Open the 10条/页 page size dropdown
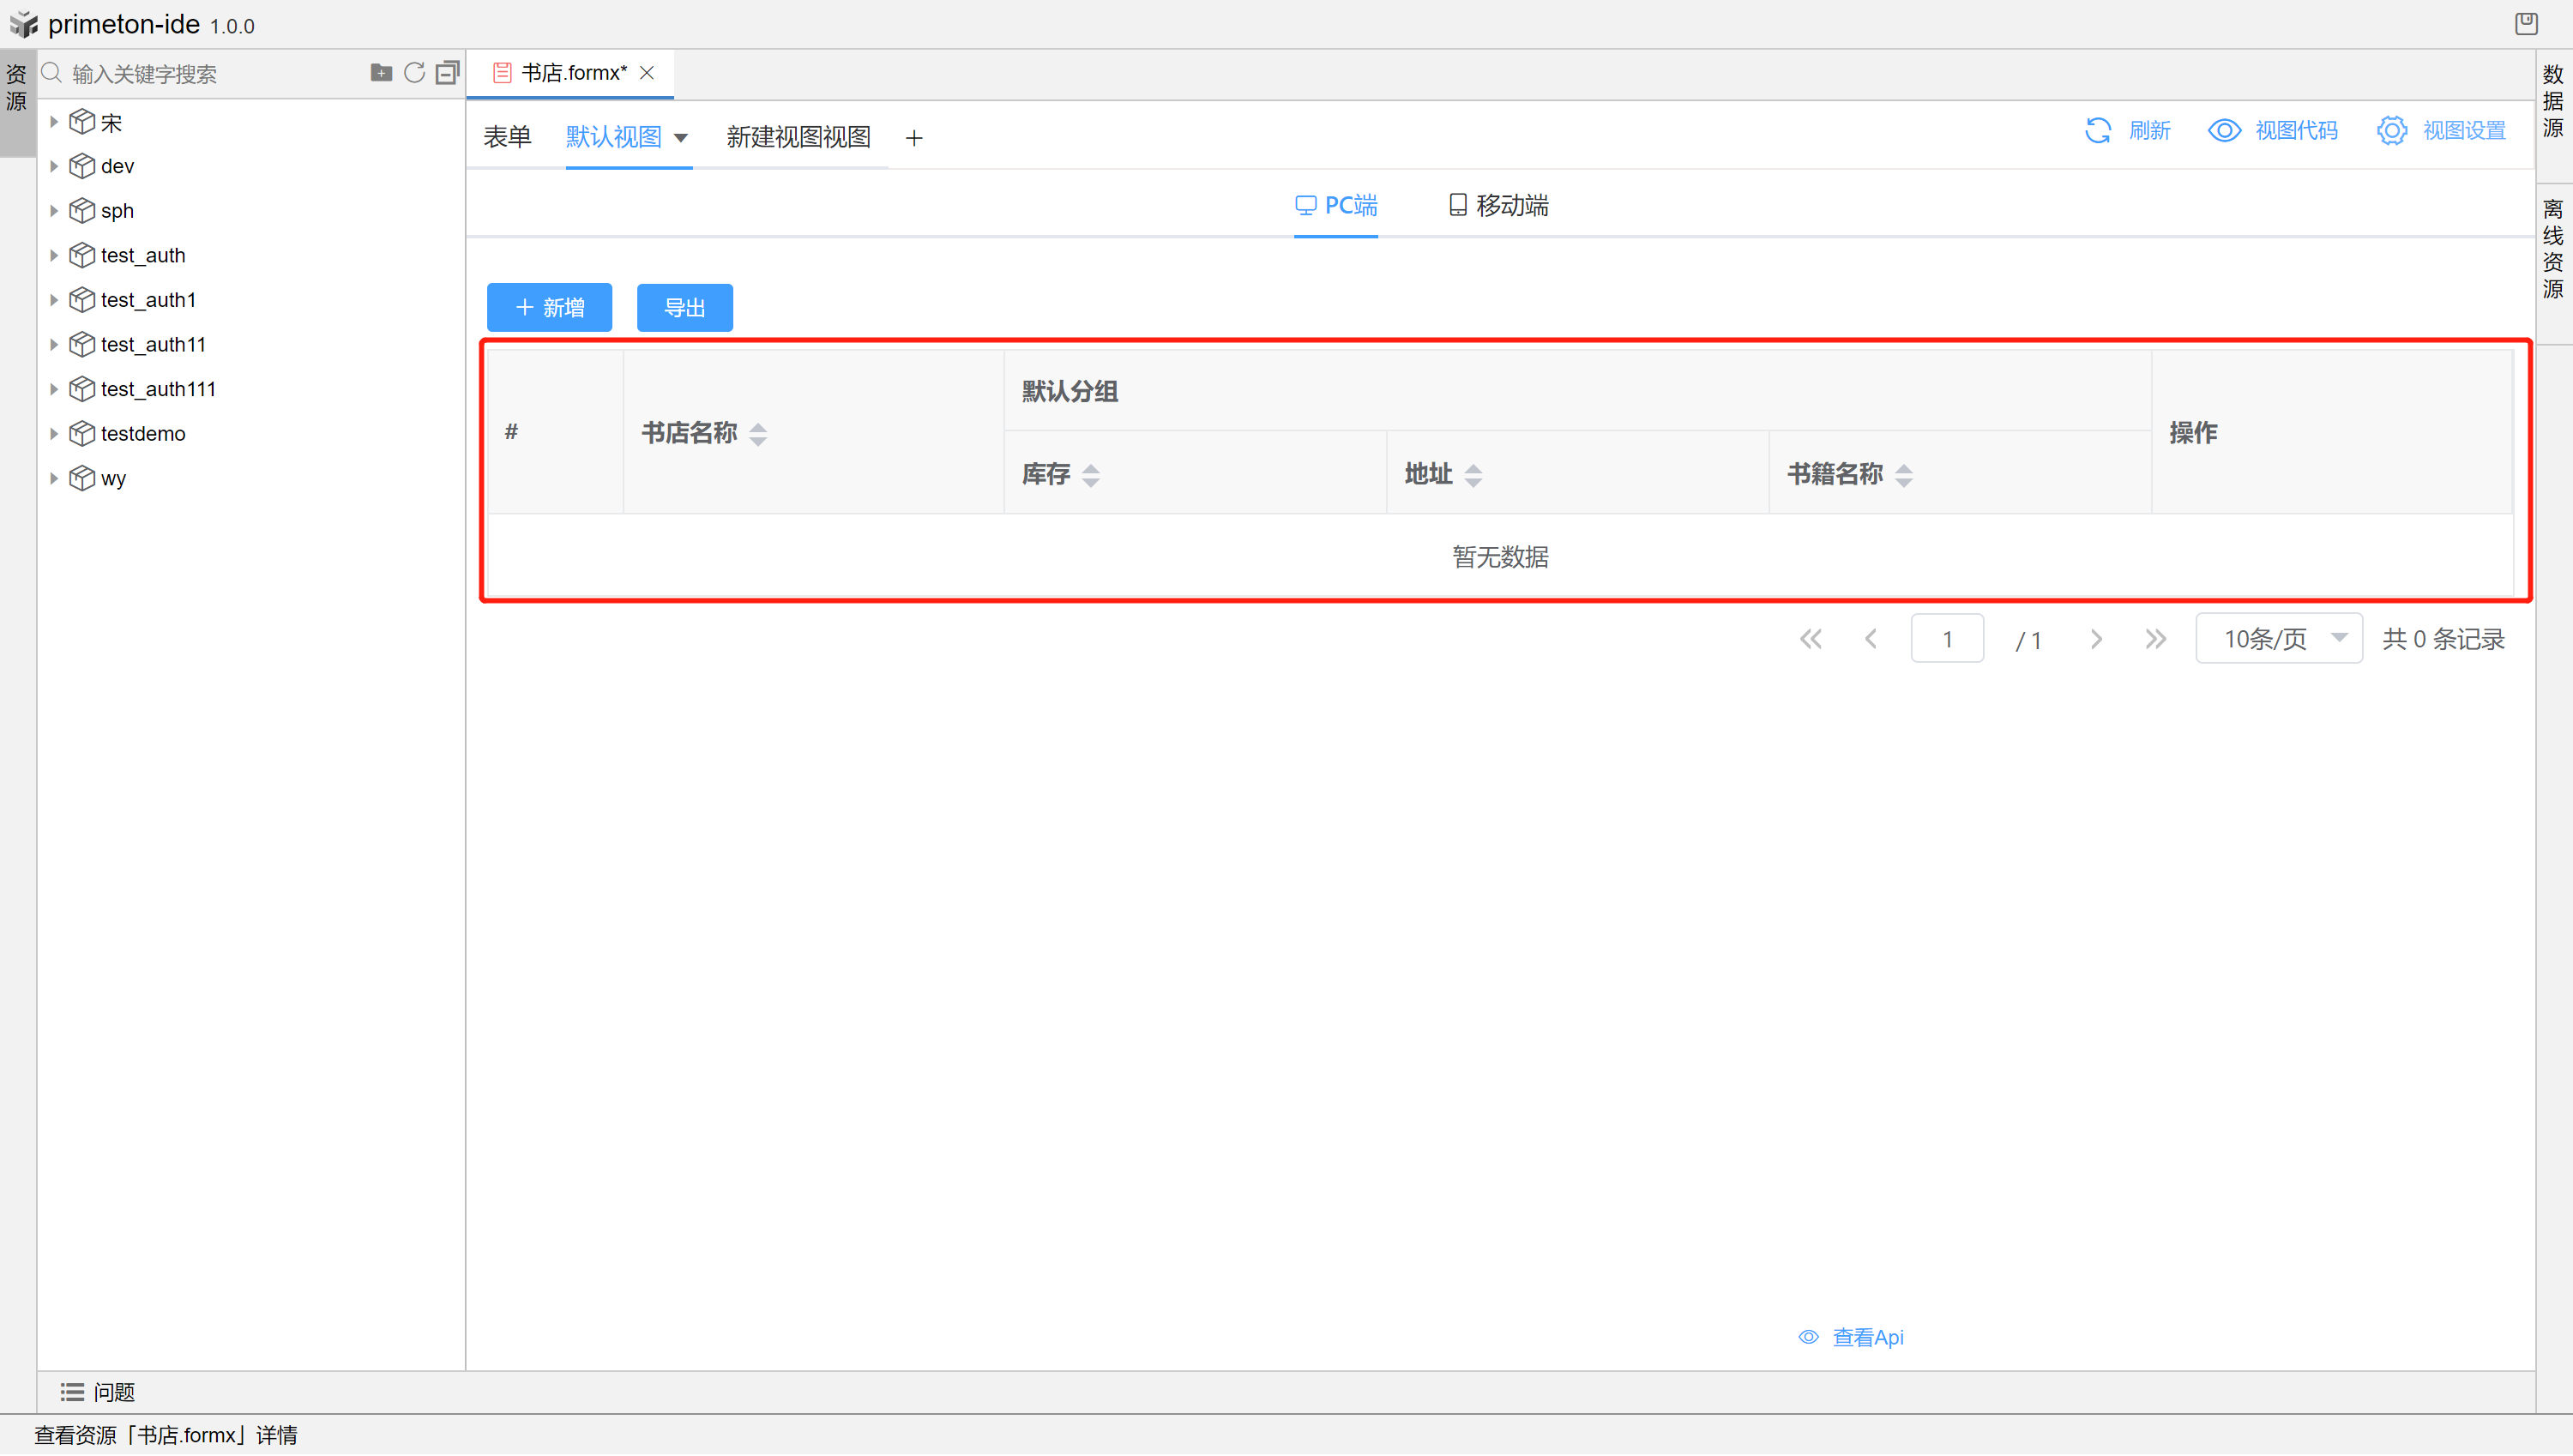 (2278, 638)
